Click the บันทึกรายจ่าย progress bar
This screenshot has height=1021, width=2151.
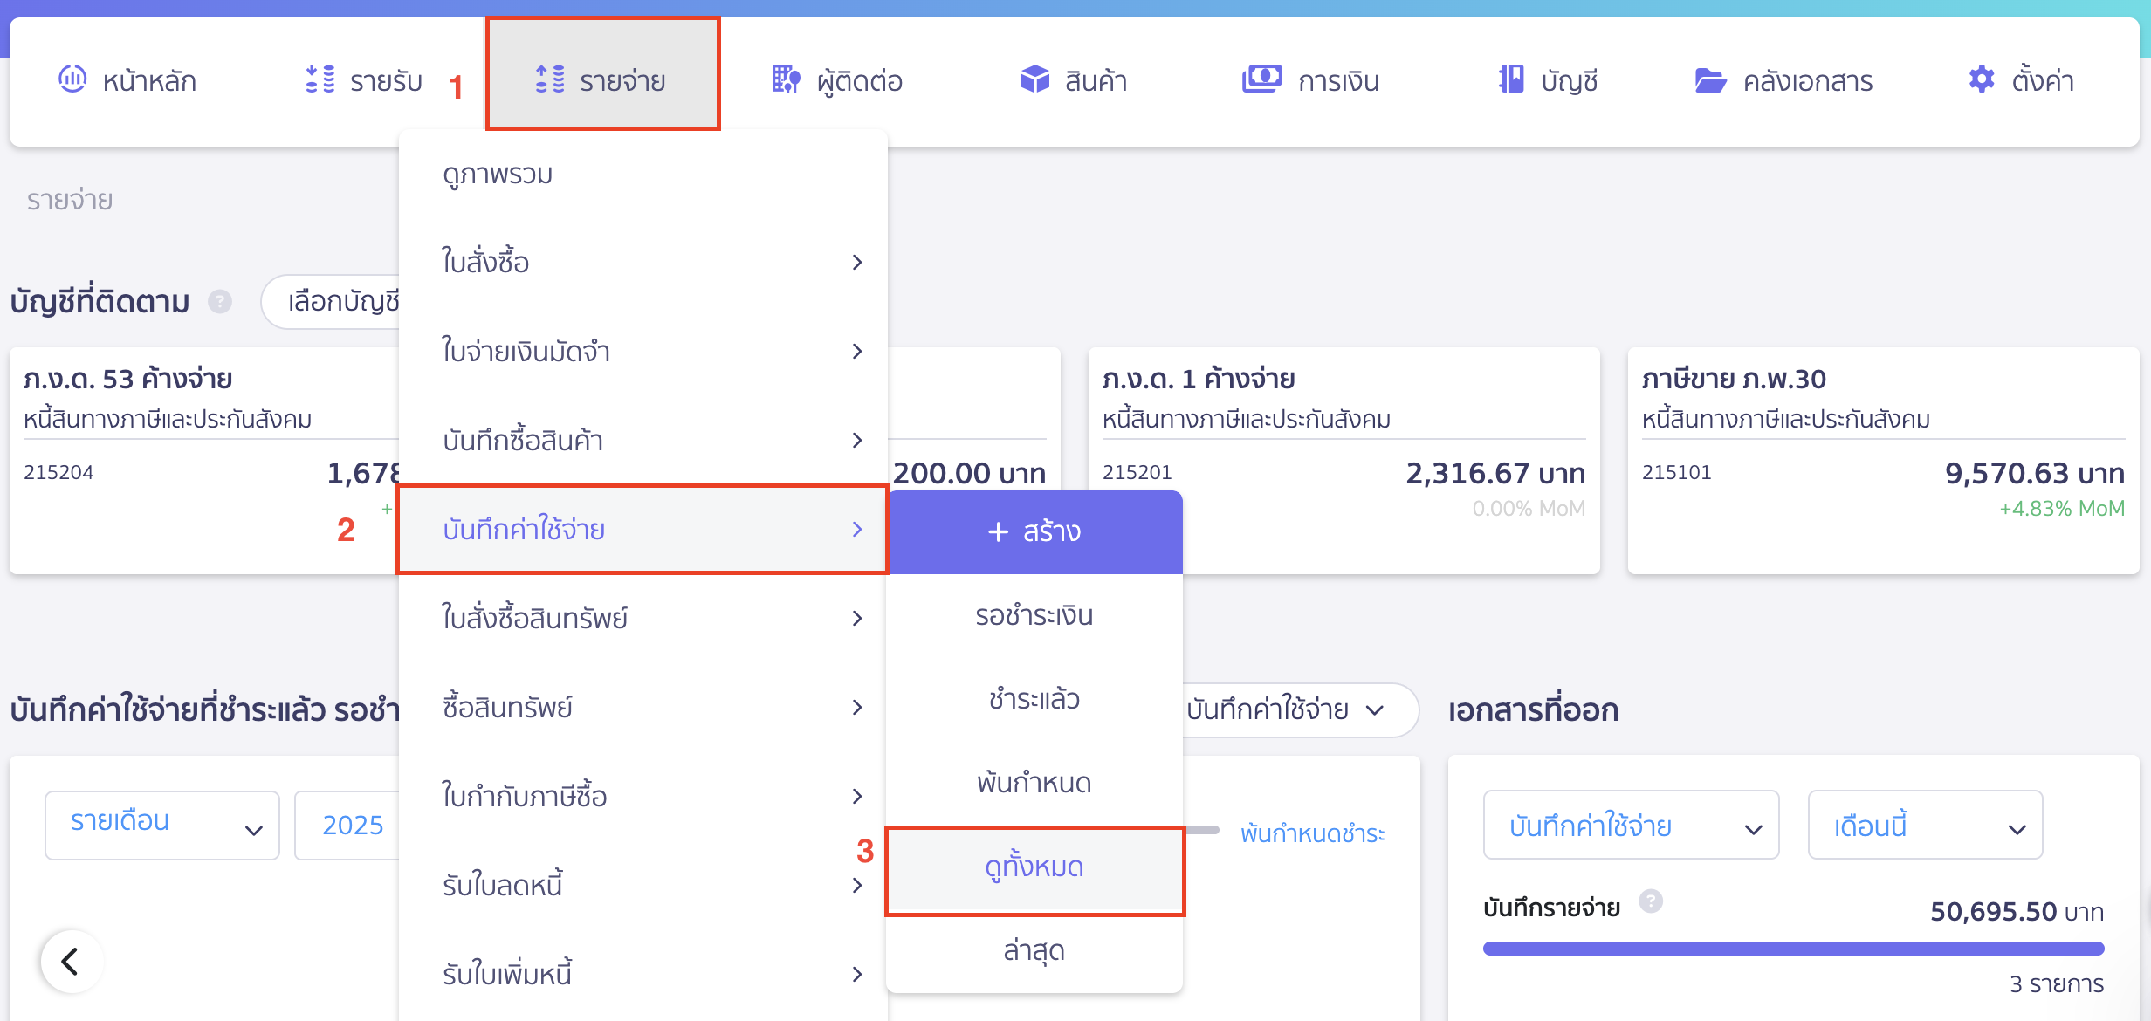point(1793,949)
